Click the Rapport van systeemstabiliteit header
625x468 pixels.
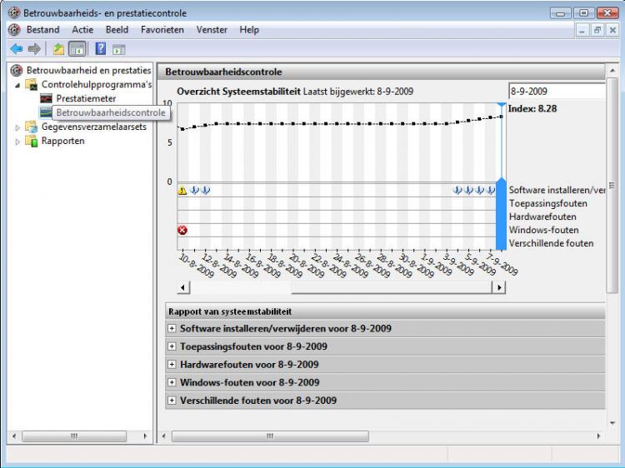(385, 311)
